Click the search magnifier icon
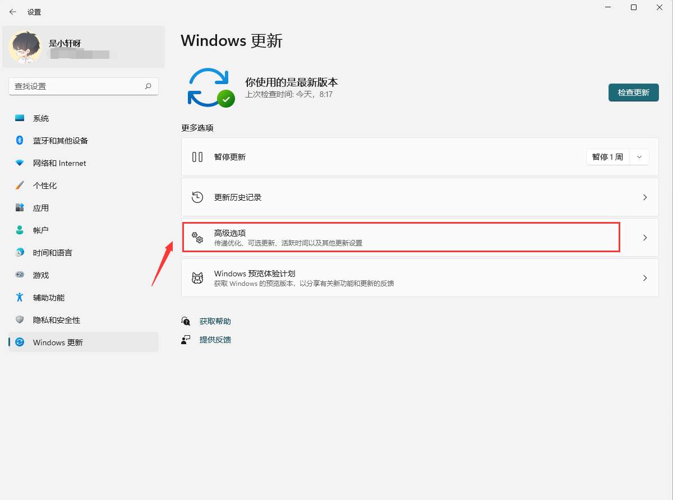 pos(148,86)
